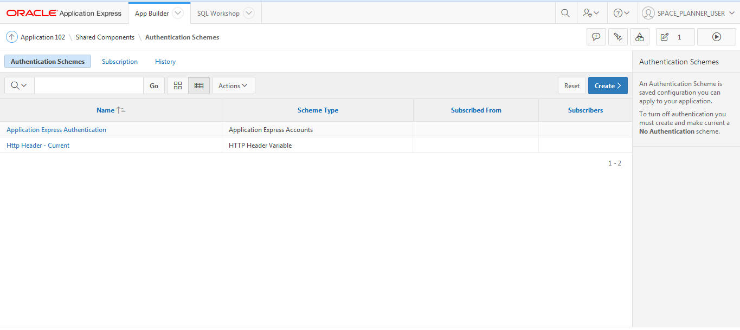Switch to the History tab
740x330 pixels.
click(165, 62)
